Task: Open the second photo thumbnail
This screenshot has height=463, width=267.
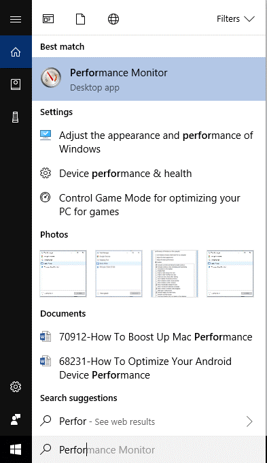Action: [x=119, y=274]
